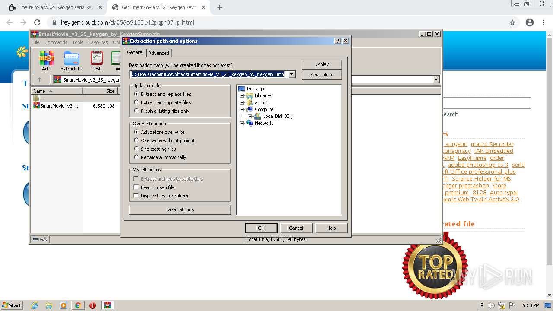Expand the Local Disk (C:) node
The width and height of the screenshot is (553, 311).
tap(250, 116)
